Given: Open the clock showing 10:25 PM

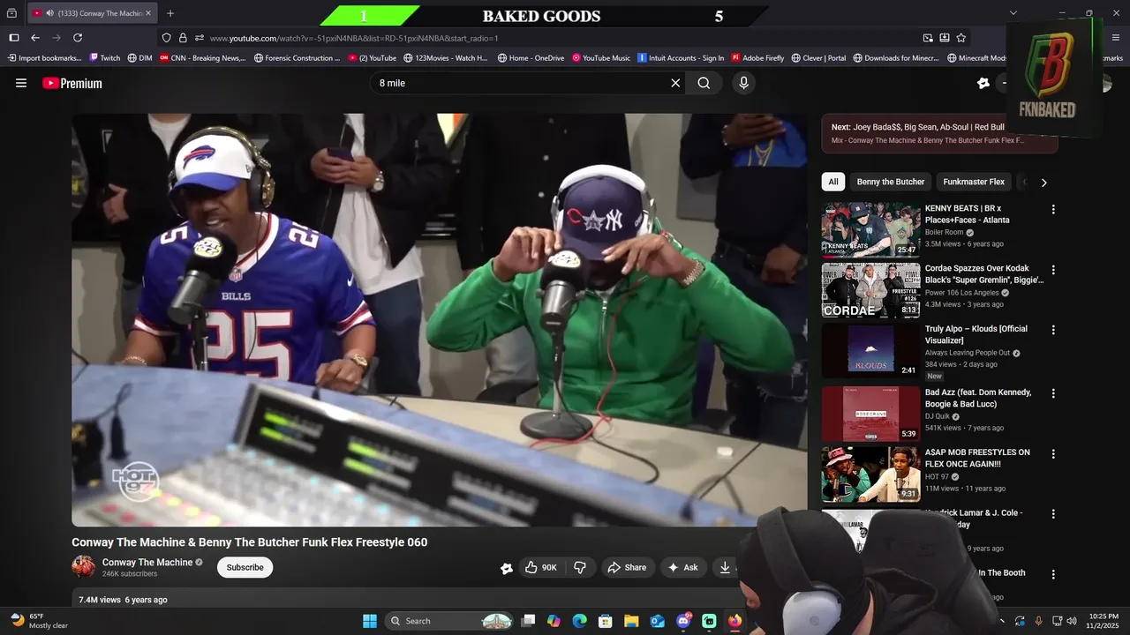Looking at the screenshot, I should point(1104,621).
